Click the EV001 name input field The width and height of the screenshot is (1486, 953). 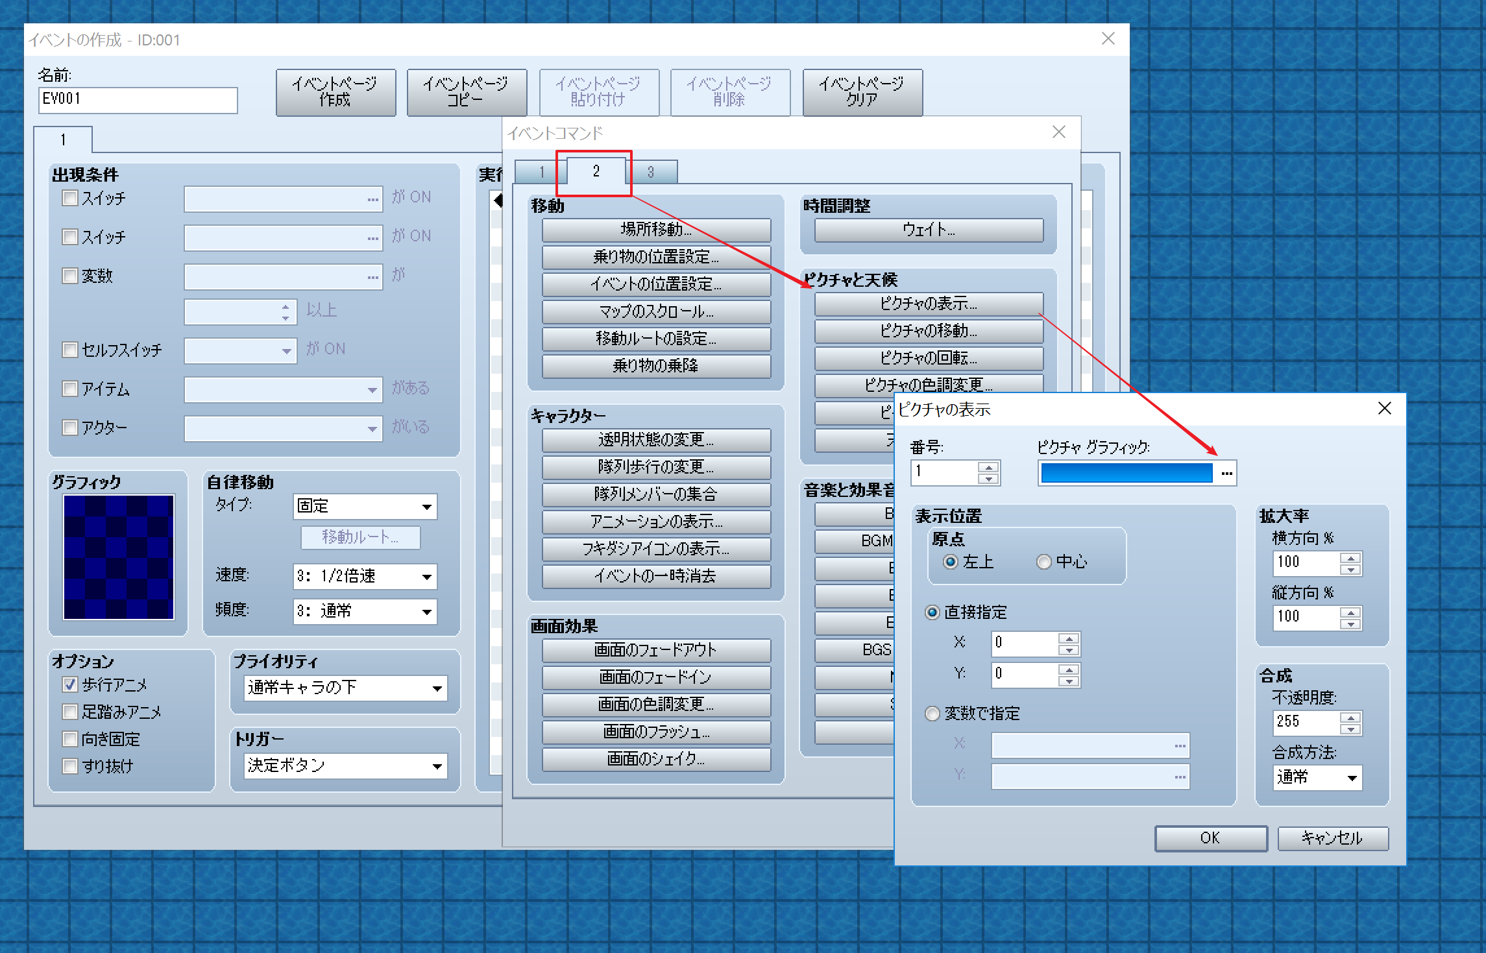click(138, 100)
